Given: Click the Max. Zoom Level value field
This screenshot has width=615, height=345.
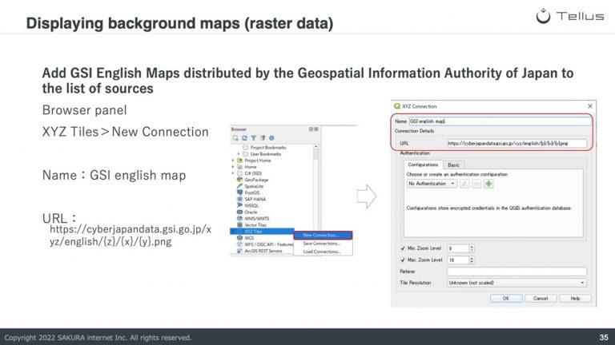Looking at the screenshot, I should click(x=458, y=260).
